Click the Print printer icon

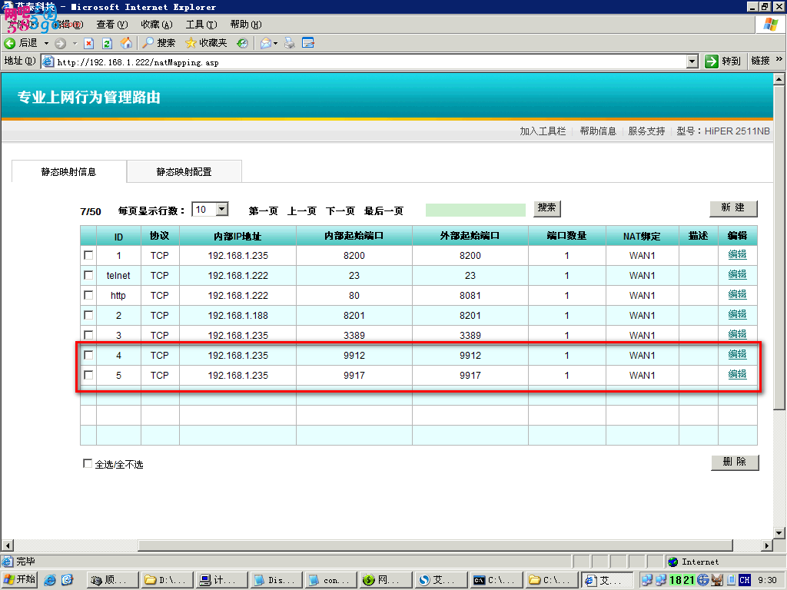(290, 43)
